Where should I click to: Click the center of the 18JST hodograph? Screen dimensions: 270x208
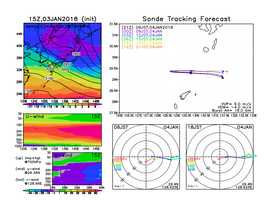point(220,157)
